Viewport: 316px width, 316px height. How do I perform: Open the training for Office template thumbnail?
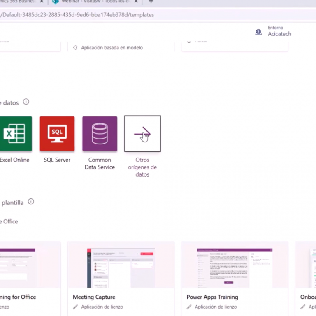point(18,268)
